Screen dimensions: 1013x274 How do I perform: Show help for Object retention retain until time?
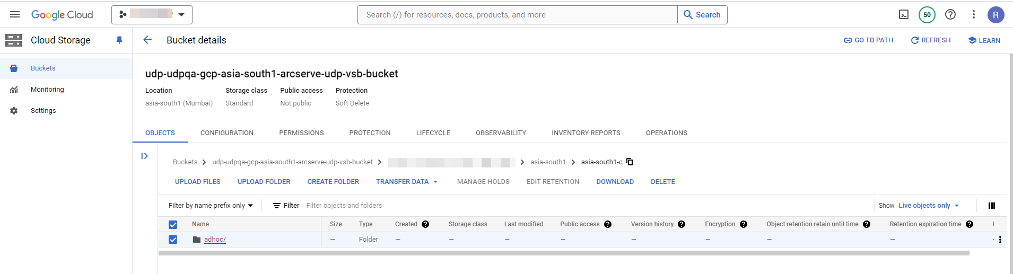[867, 224]
